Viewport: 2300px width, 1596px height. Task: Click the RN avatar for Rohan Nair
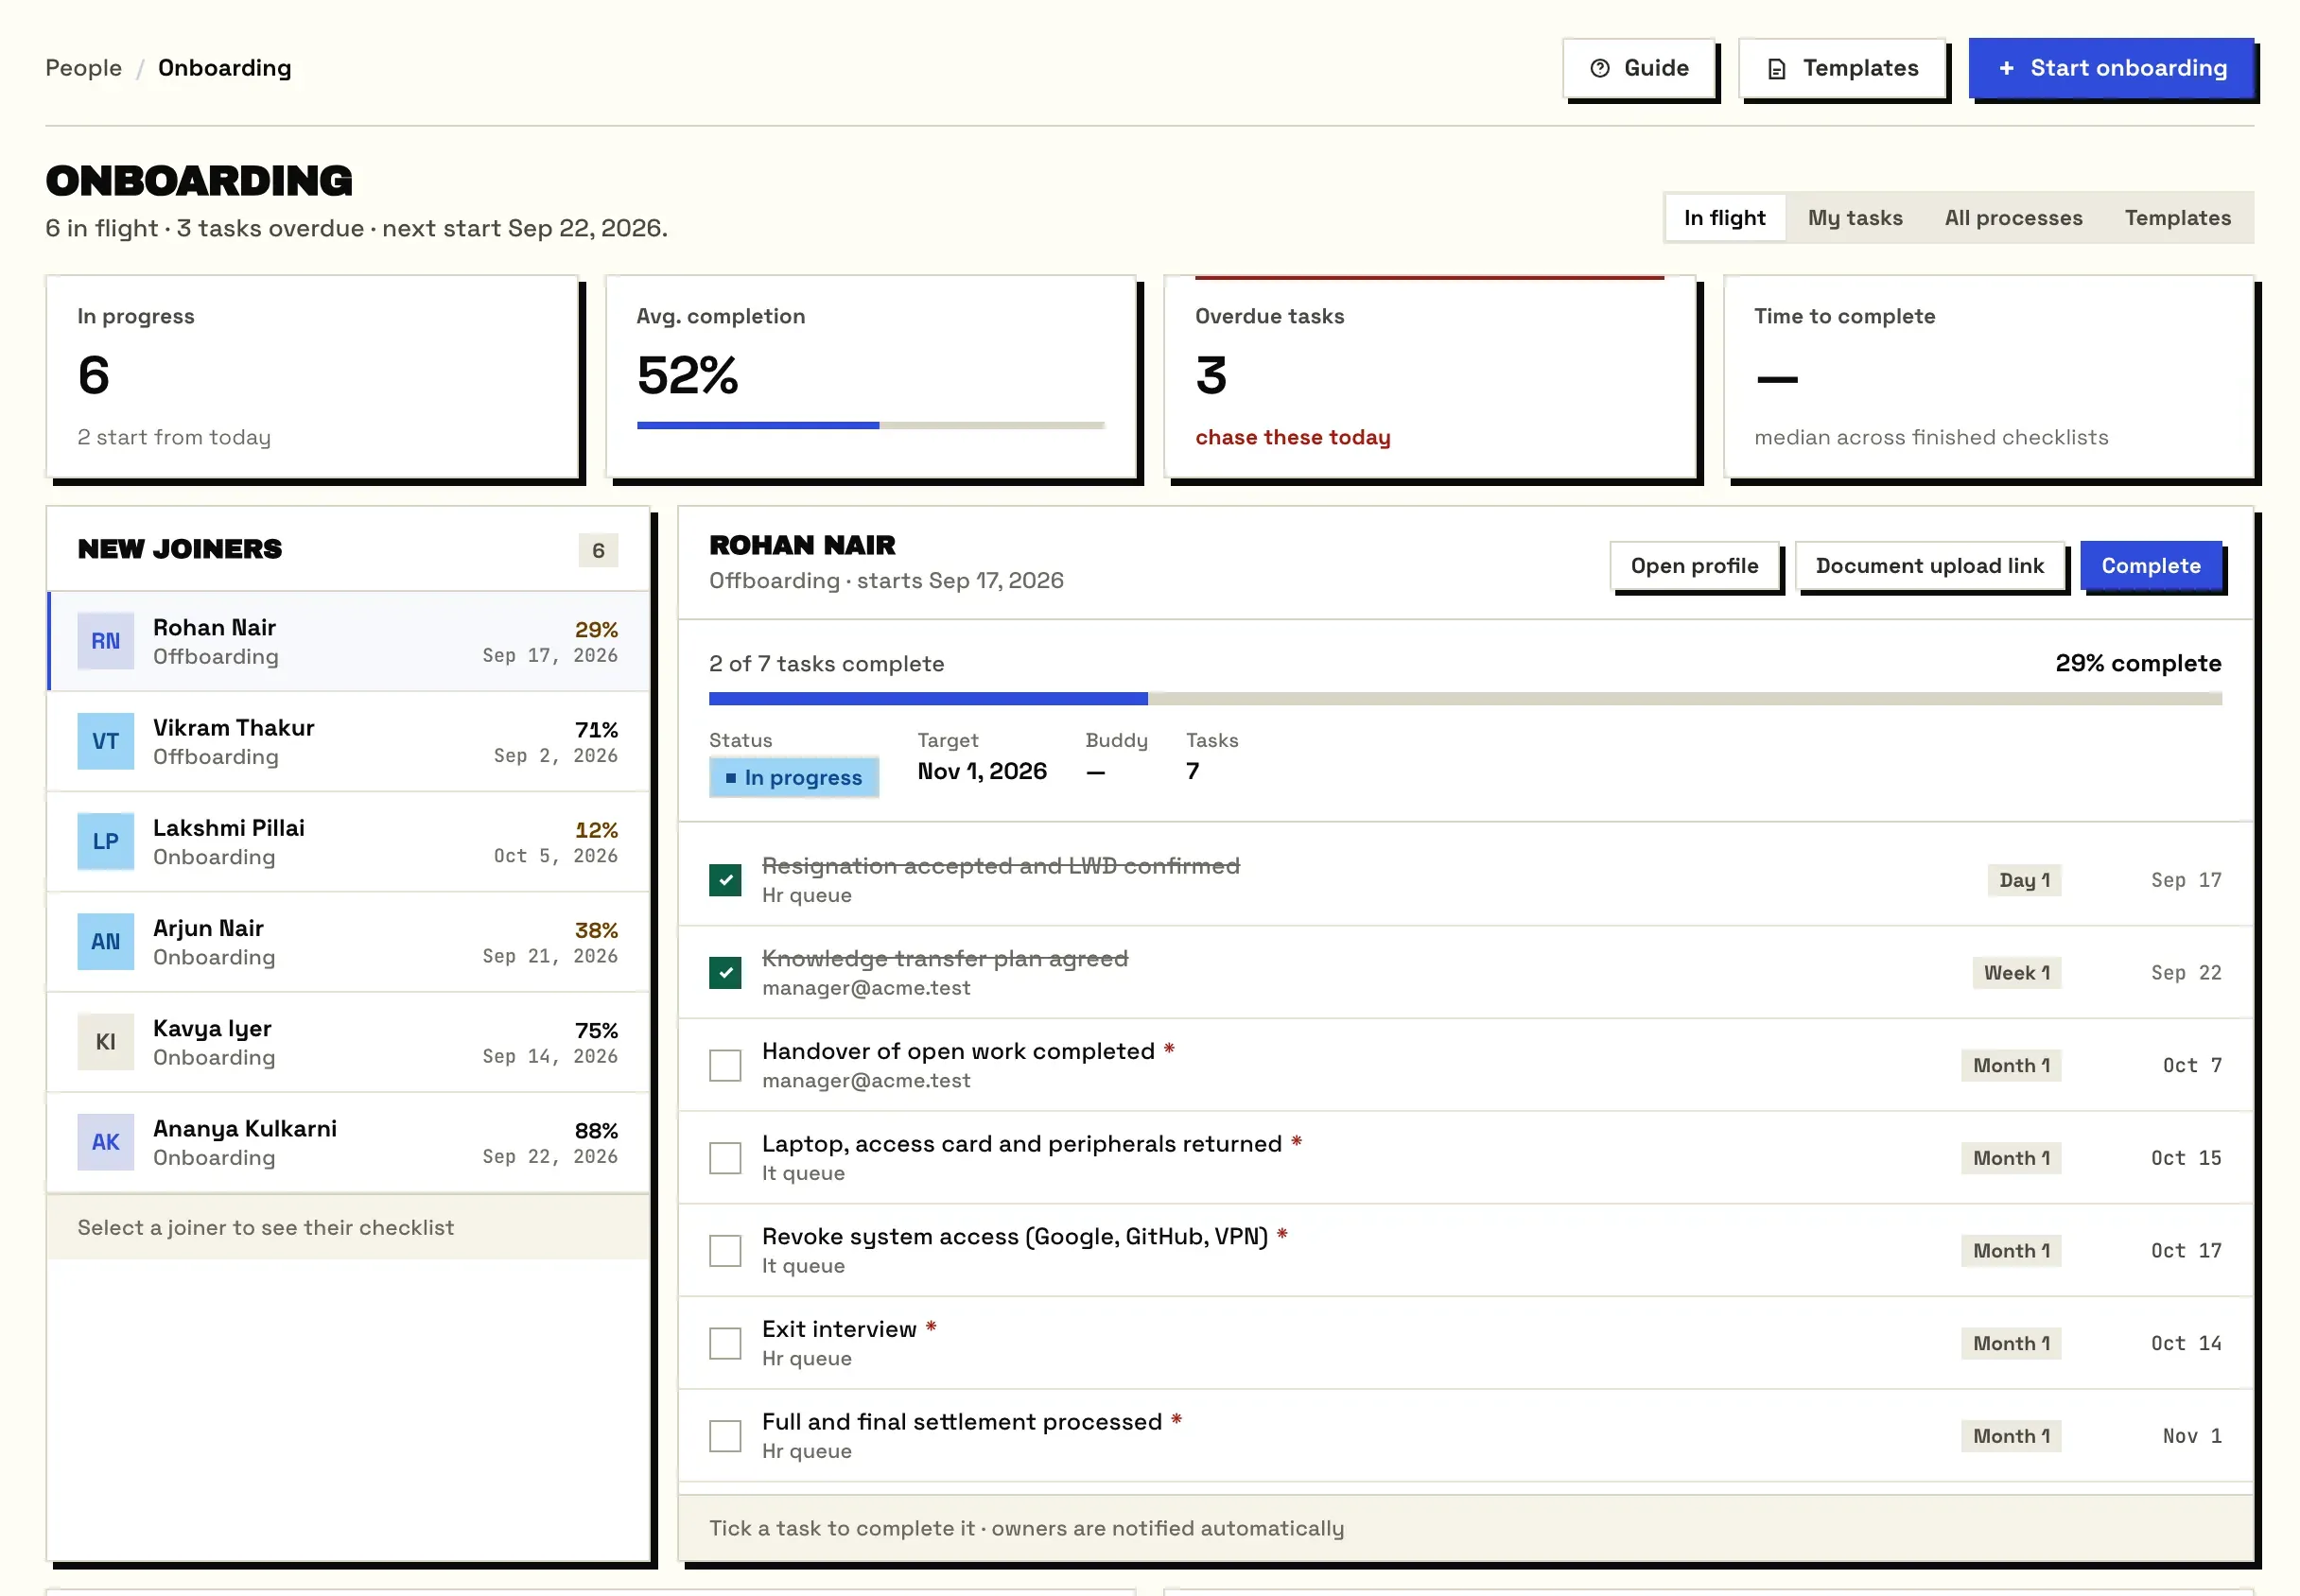coord(106,641)
